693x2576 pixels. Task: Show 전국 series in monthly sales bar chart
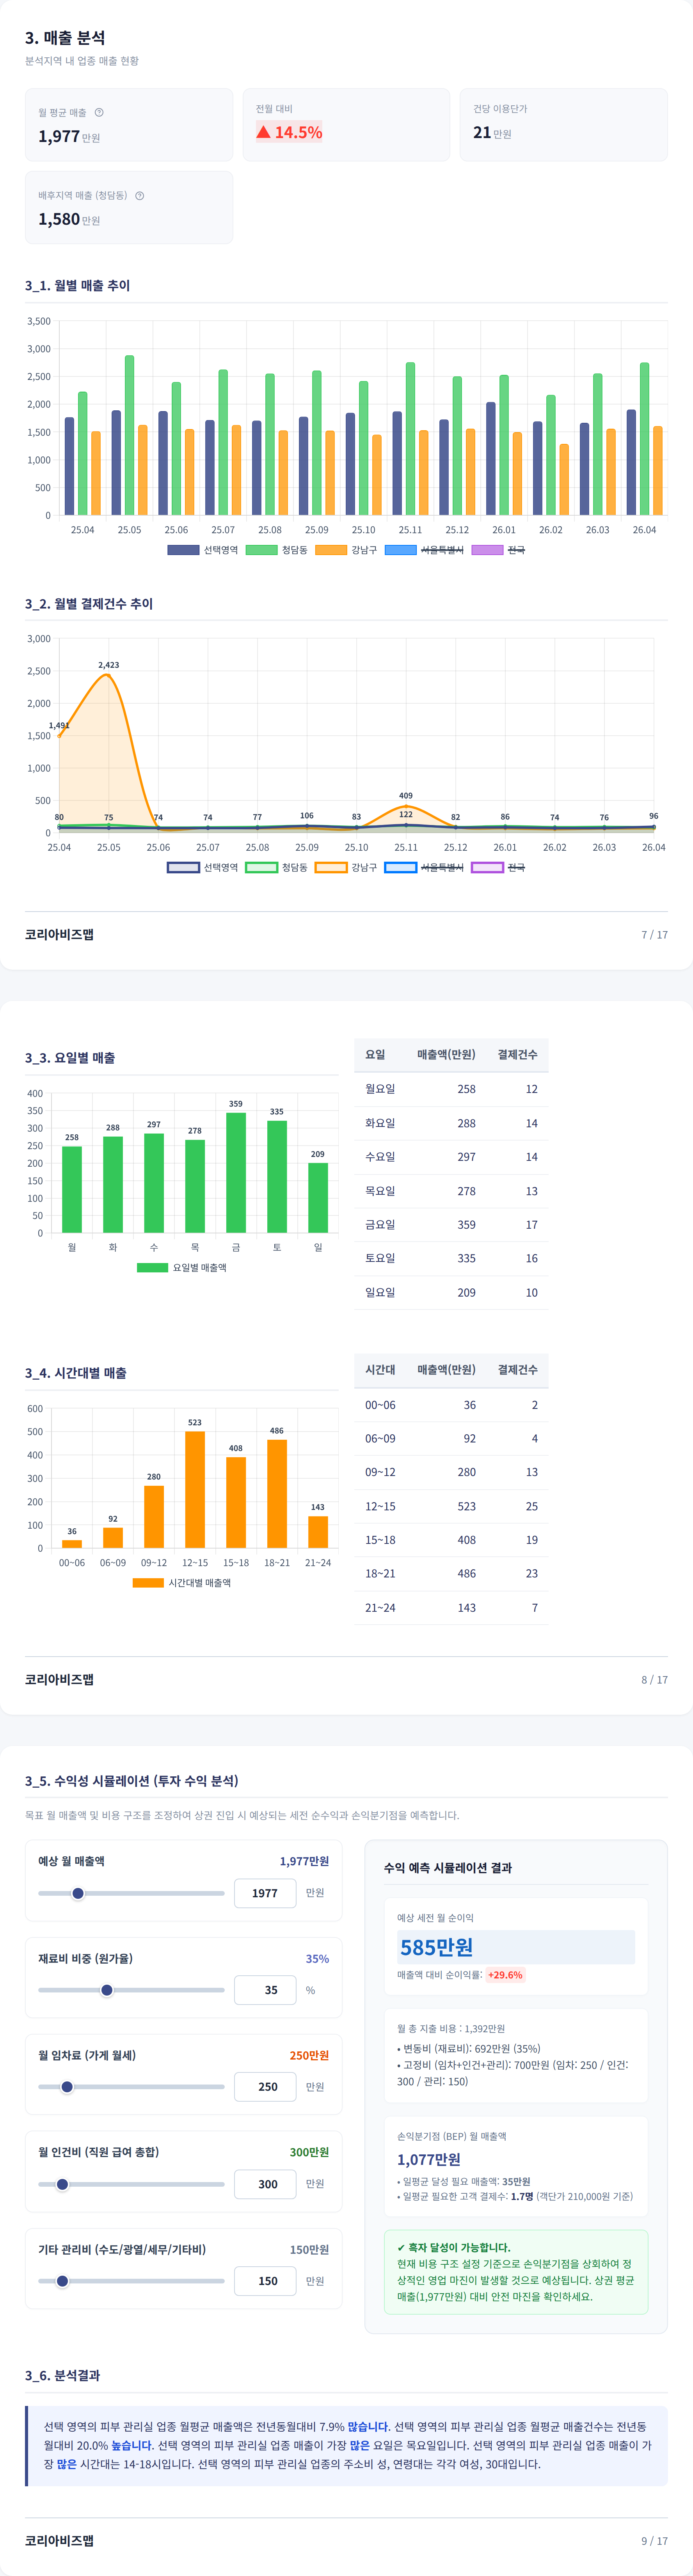pos(498,550)
